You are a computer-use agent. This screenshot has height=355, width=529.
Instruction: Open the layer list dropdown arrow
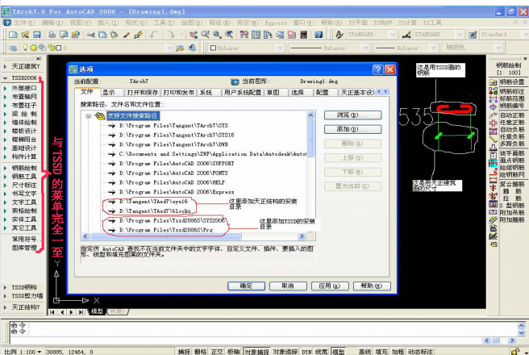[x=169, y=48]
